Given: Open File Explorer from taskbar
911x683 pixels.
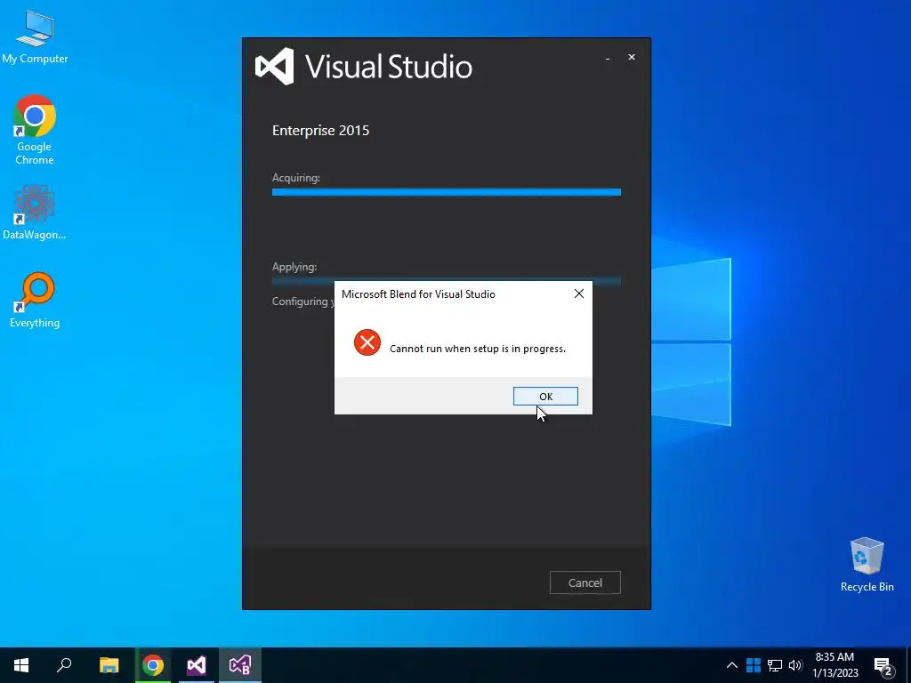Looking at the screenshot, I should (109, 665).
